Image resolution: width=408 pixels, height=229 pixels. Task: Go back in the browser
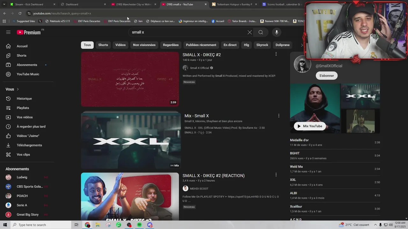point(4,13)
